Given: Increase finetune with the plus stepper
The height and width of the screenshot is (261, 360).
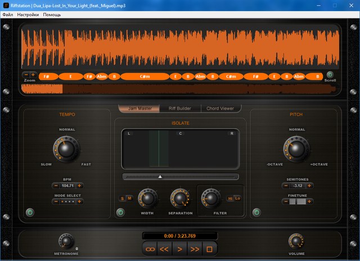Looking at the screenshot, I should (x=309, y=201).
